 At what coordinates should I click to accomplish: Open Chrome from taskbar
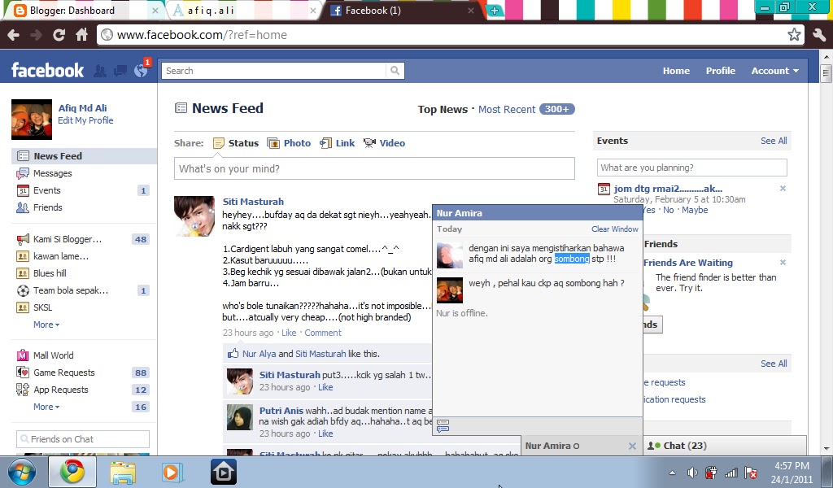(x=72, y=472)
